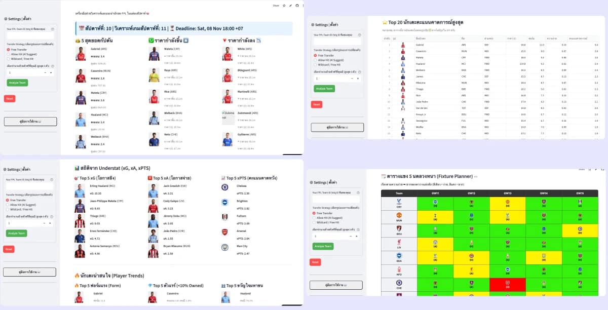Click Share in the deadline page toolbar
This screenshot has width=608, height=310.
(276, 6)
